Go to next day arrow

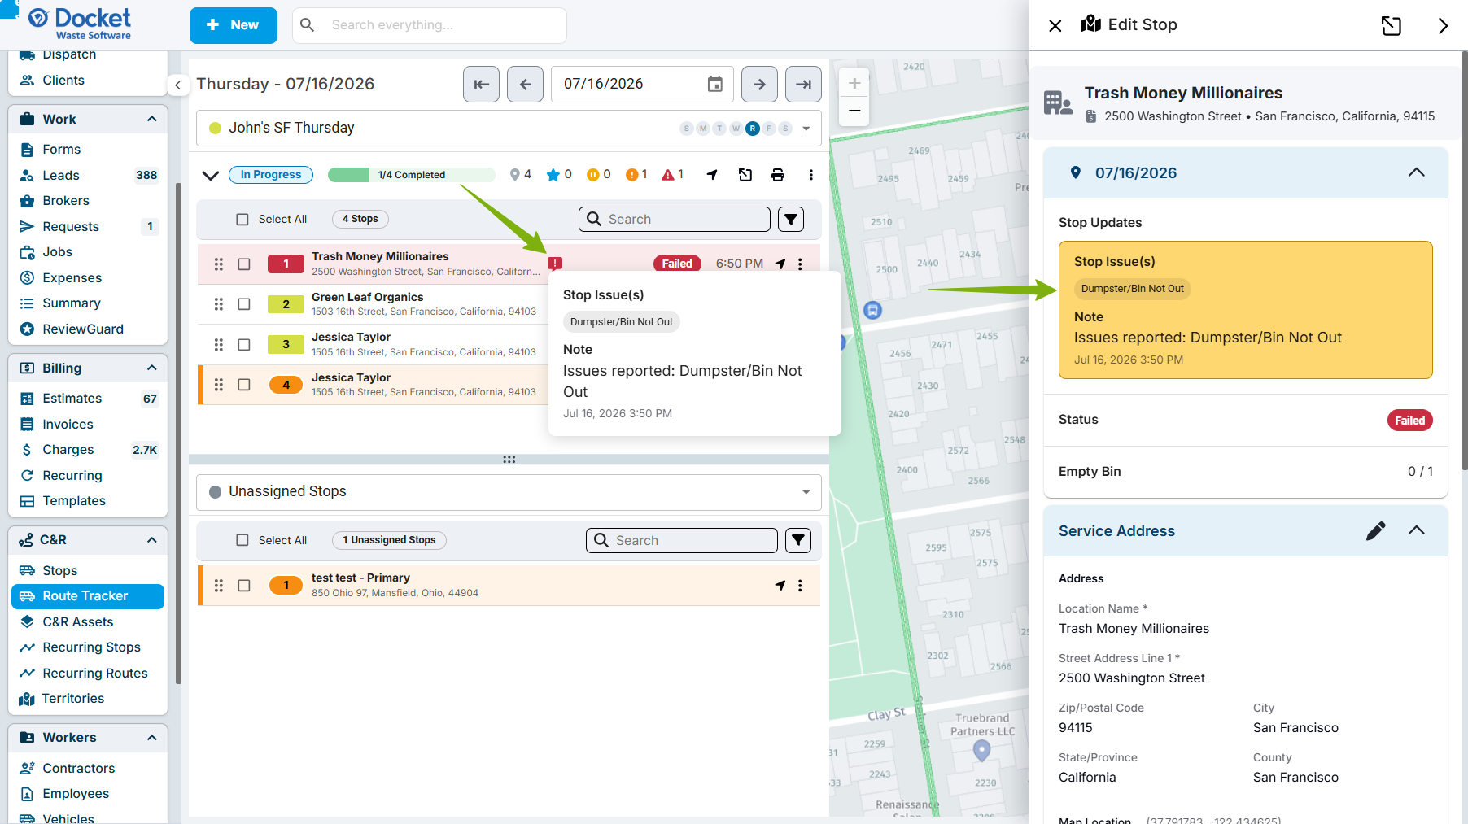coord(759,85)
